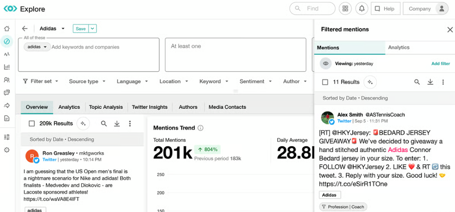Click the Home icon in left sidebar
The width and height of the screenshot is (455, 212).
point(7,29)
